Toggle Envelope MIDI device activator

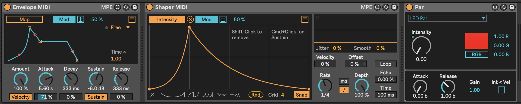pos(7,7)
